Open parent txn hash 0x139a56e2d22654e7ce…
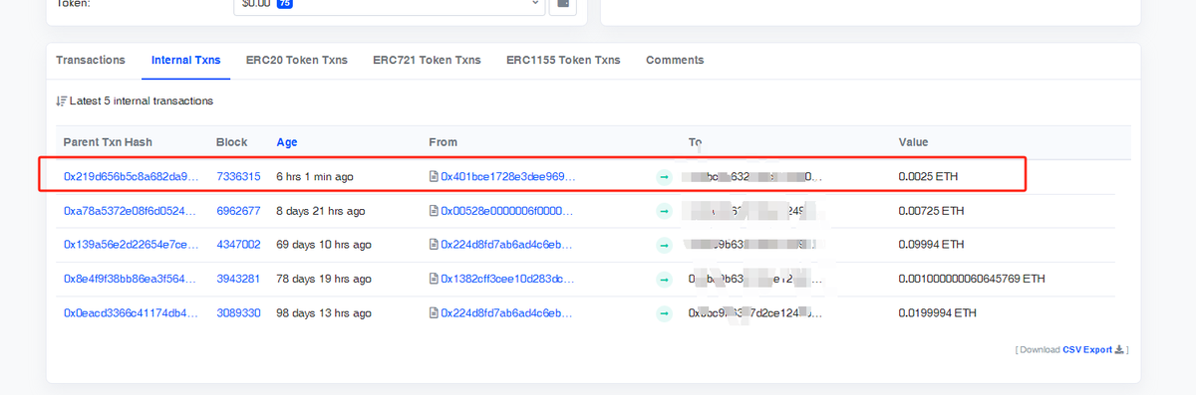This screenshot has width=1196, height=395. pyautogui.click(x=131, y=244)
